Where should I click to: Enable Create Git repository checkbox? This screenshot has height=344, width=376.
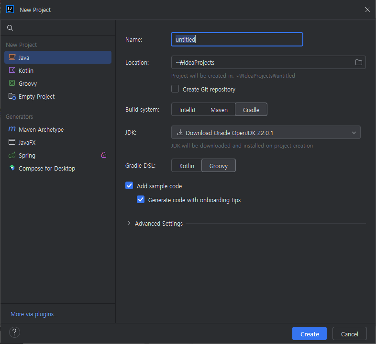[175, 89]
